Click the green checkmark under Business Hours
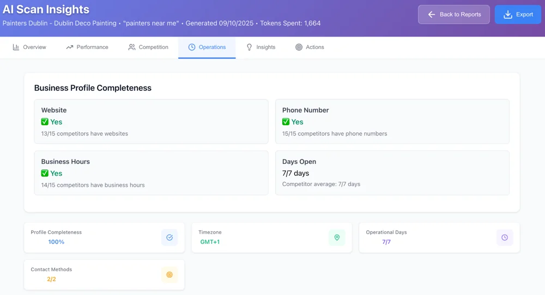 click(x=45, y=173)
